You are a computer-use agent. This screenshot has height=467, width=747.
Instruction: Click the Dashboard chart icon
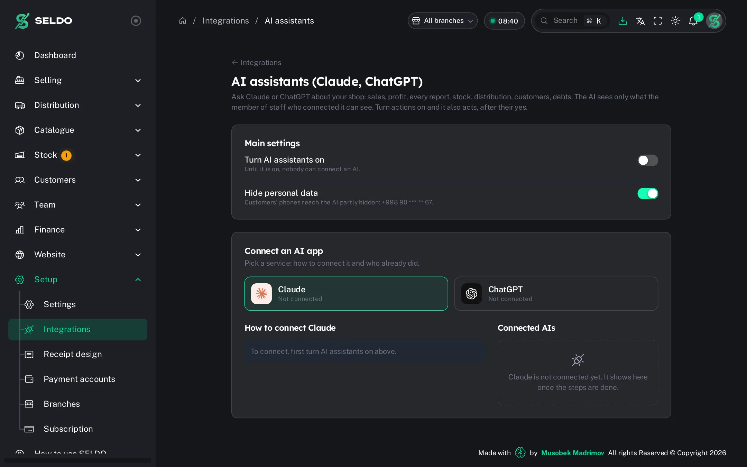(20, 55)
